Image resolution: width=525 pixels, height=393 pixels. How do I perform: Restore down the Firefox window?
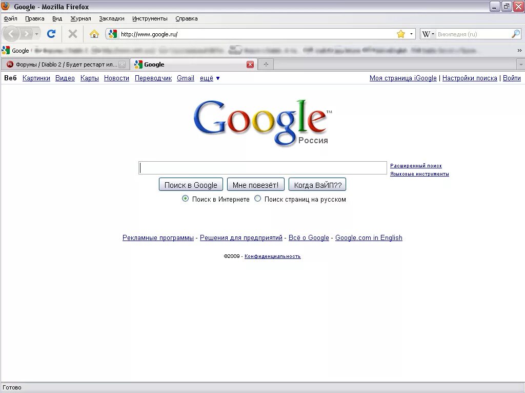click(507, 6)
